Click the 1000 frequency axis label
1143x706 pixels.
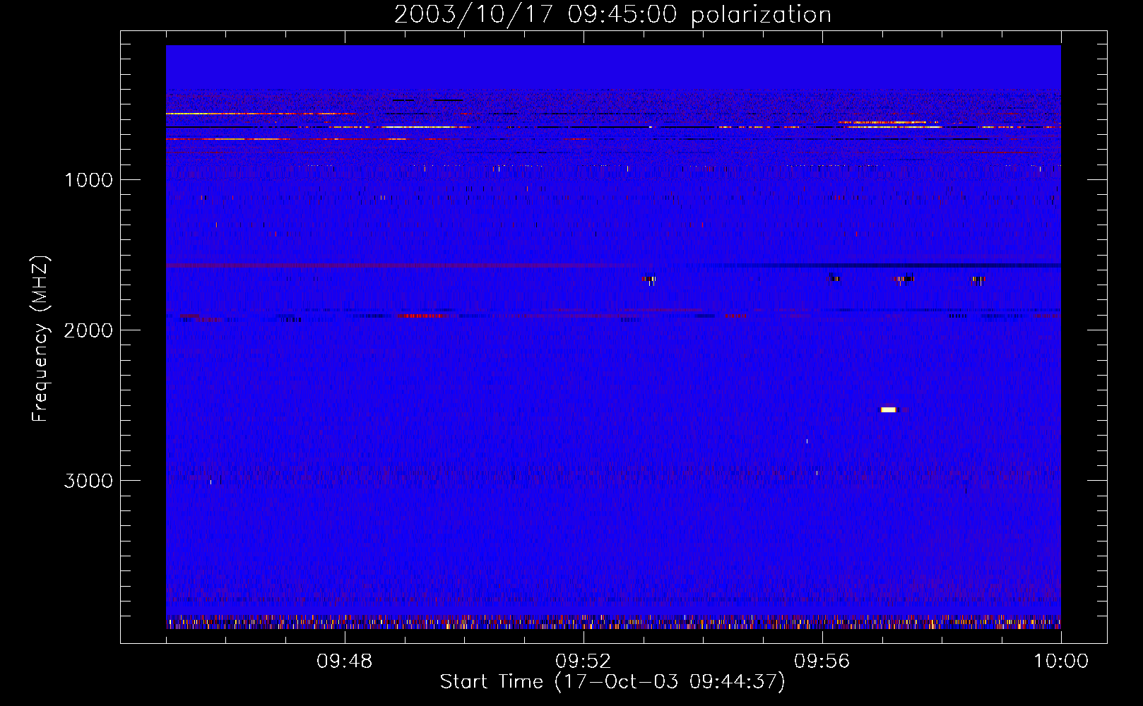coord(88,180)
